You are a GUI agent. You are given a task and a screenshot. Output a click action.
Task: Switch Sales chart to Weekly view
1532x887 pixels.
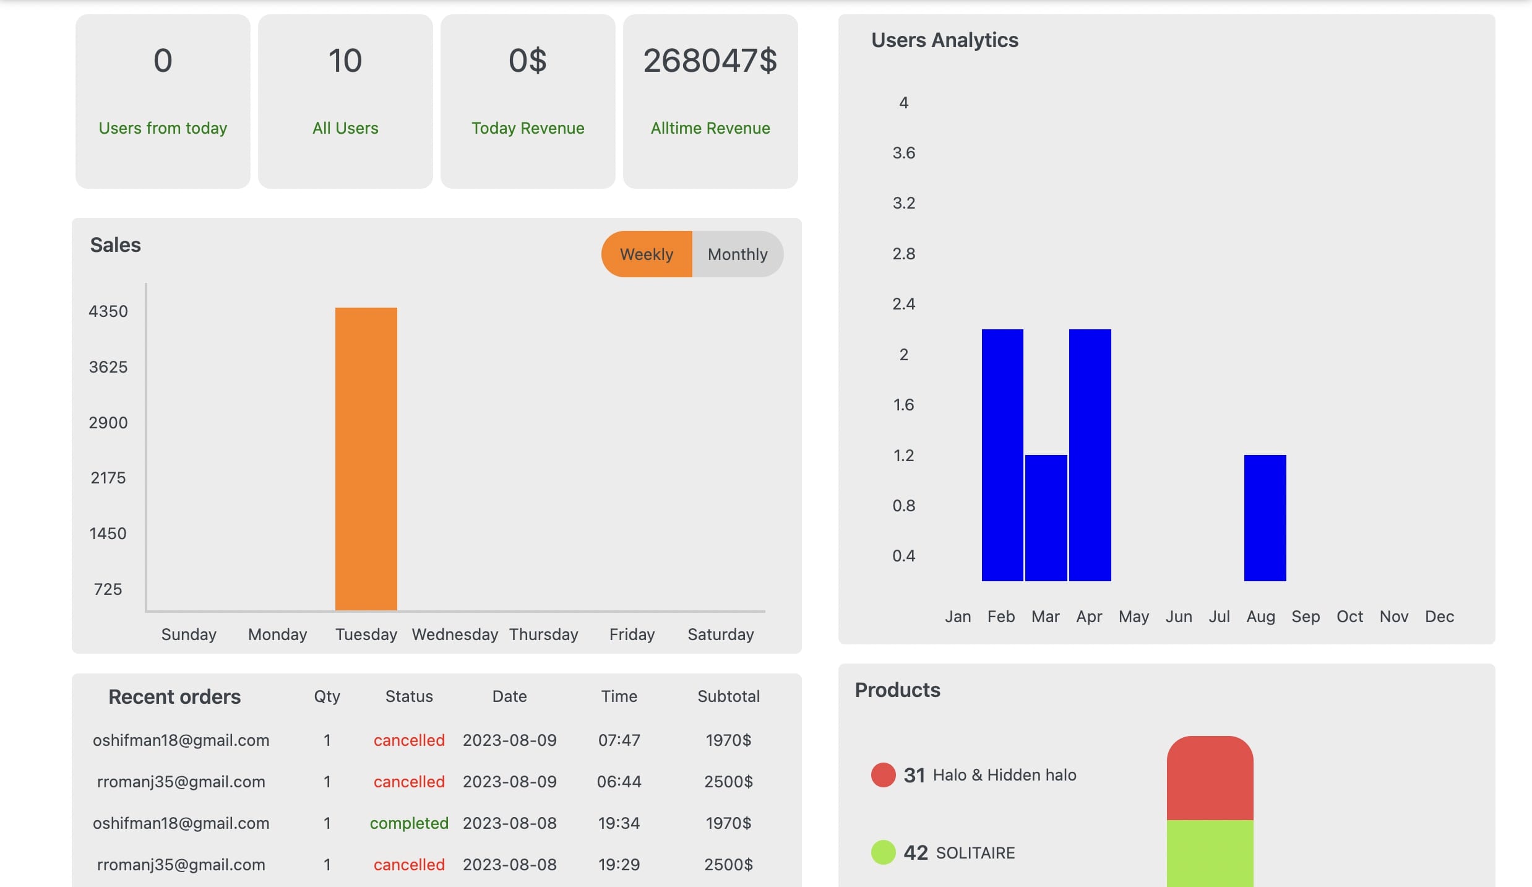[647, 254]
